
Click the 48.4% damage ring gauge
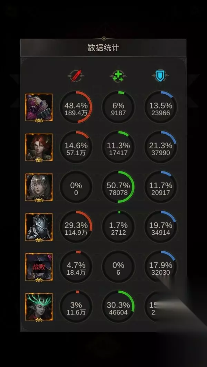[x=76, y=107]
